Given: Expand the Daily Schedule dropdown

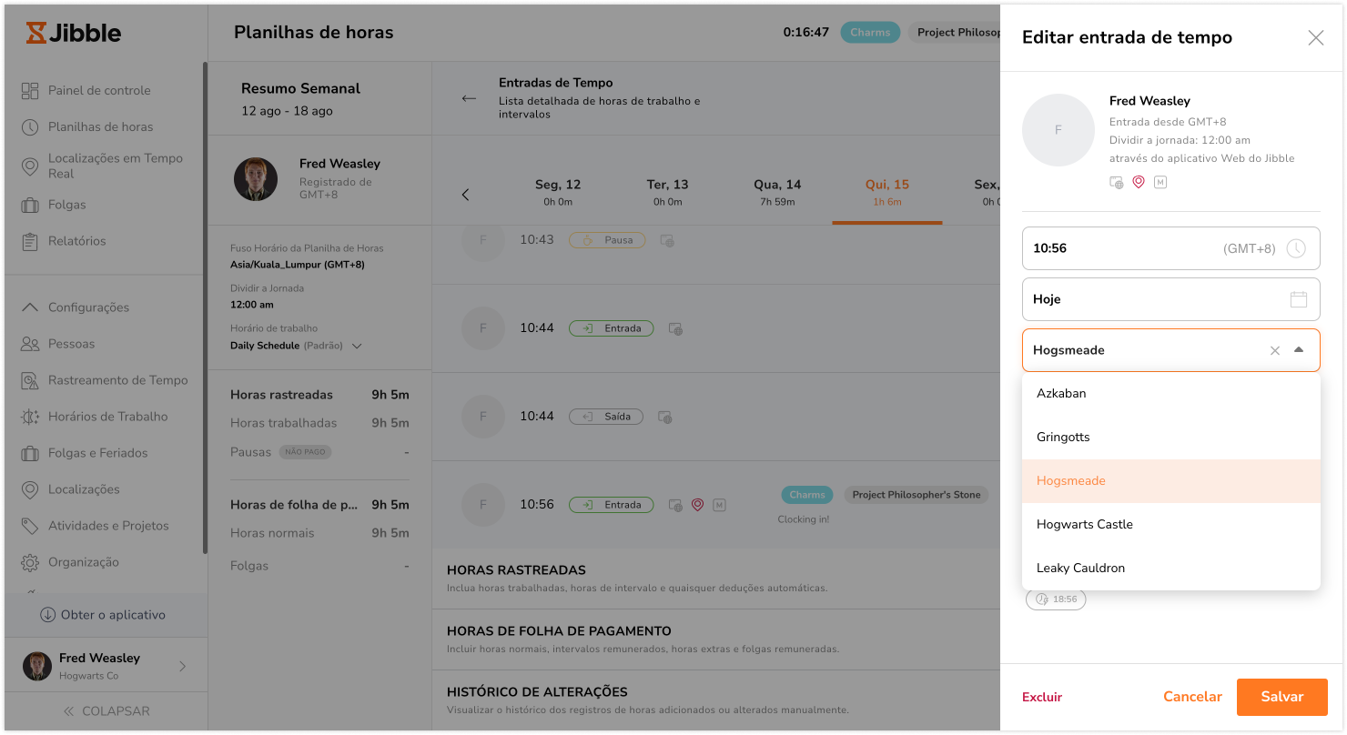Looking at the screenshot, I should [x=357, y=346].
